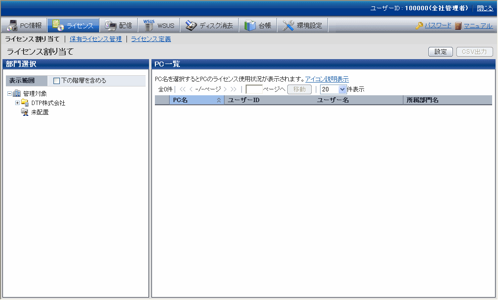Click the ライセンス license icon
The image size is (498, 300).
click(58, 25)
